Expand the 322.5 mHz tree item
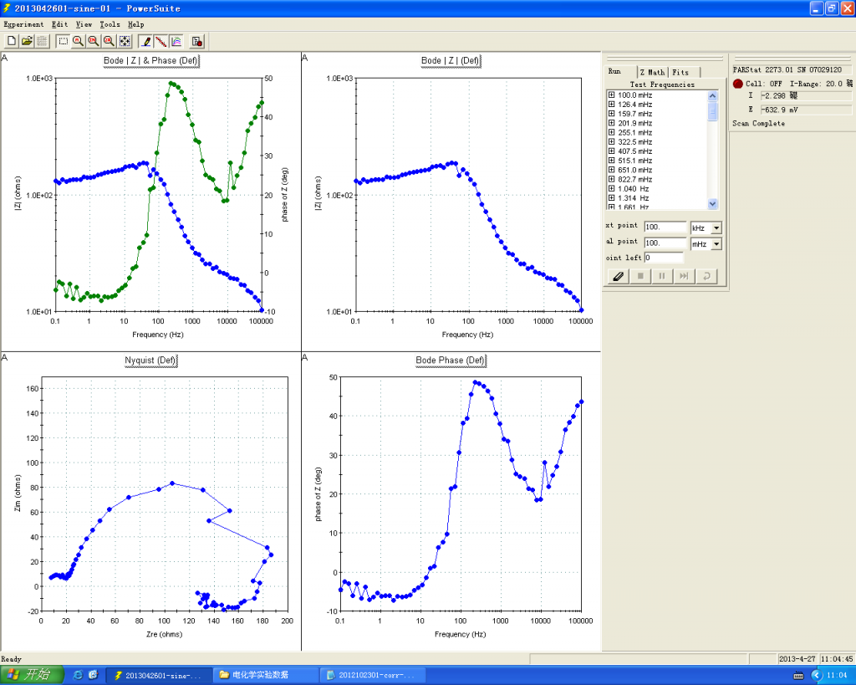The image size is (856, 685). (612, 142)
